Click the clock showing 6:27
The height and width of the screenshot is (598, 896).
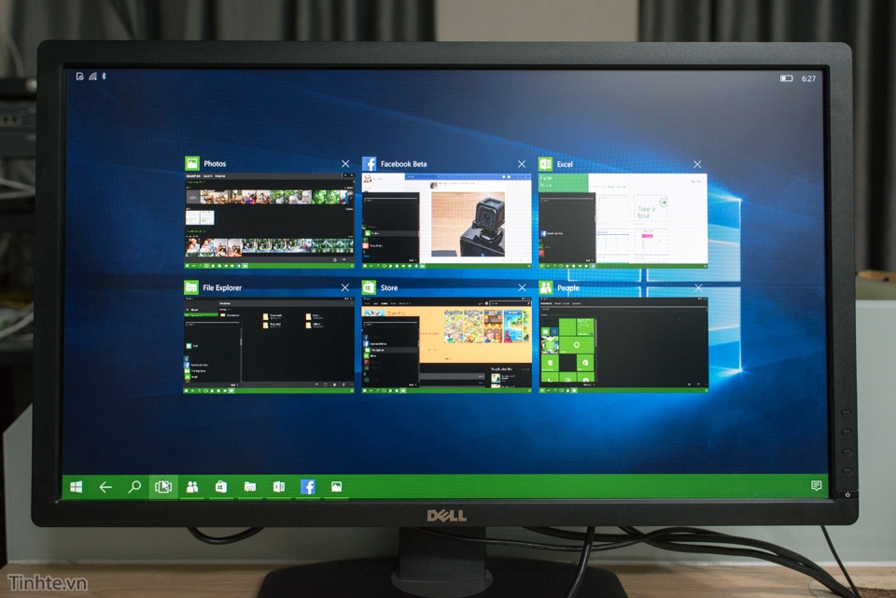click(x=808, y=78)
